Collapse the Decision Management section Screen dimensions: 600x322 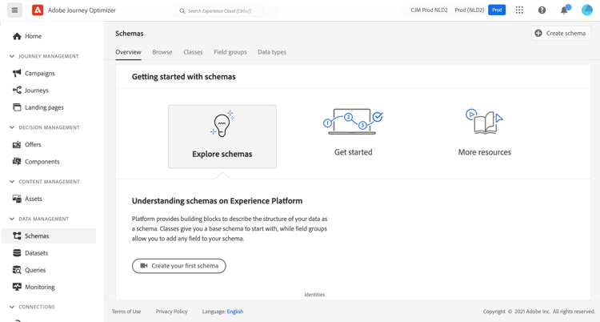coord(12,127)
